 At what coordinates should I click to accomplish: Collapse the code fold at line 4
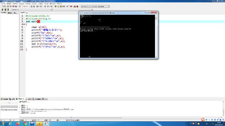(24, 24)
